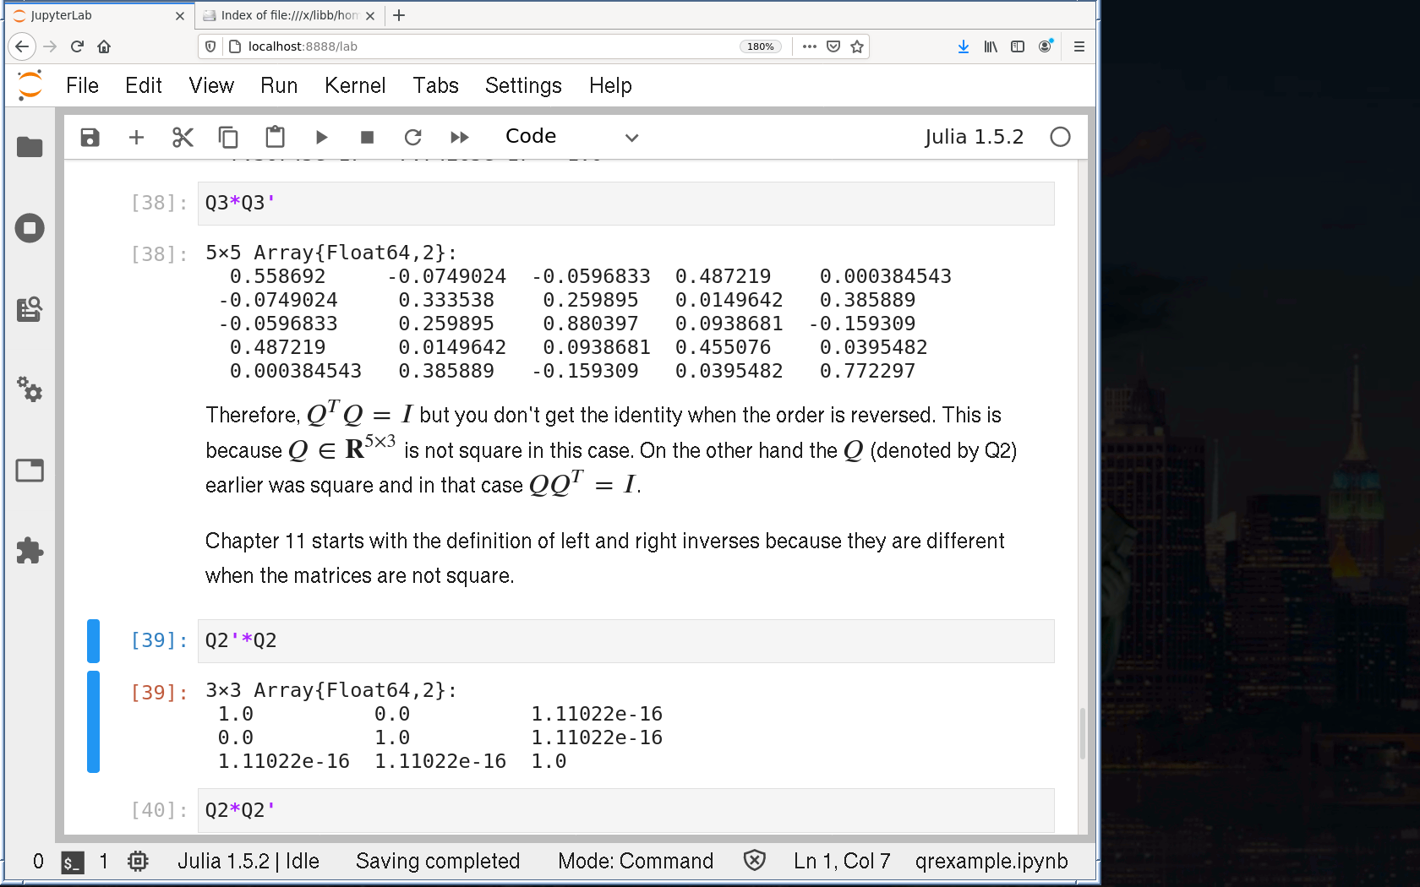Show Running Terminals and Kernels panel
This screenshot has height=887, width=1420.
(x=30, y=228)
